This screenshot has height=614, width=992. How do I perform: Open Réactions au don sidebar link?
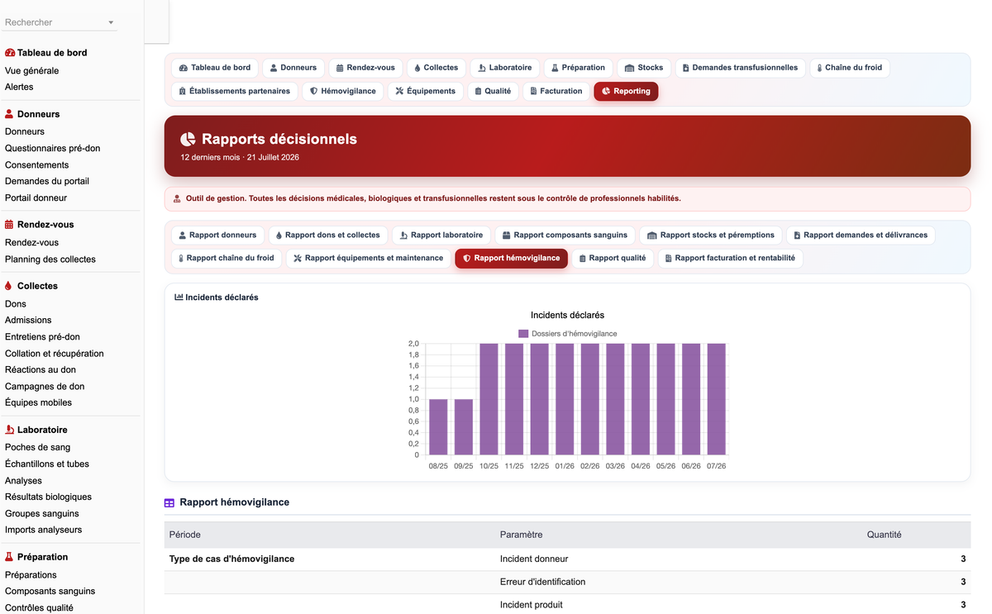point(41,370)
